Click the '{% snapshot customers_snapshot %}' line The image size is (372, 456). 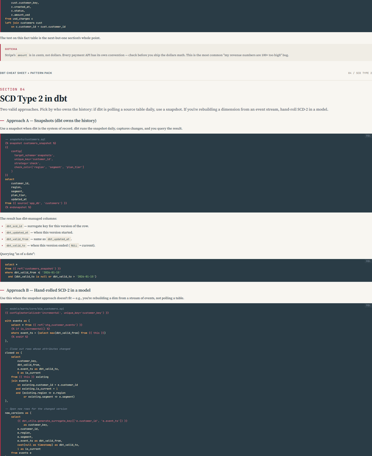(x=31, y=143)
